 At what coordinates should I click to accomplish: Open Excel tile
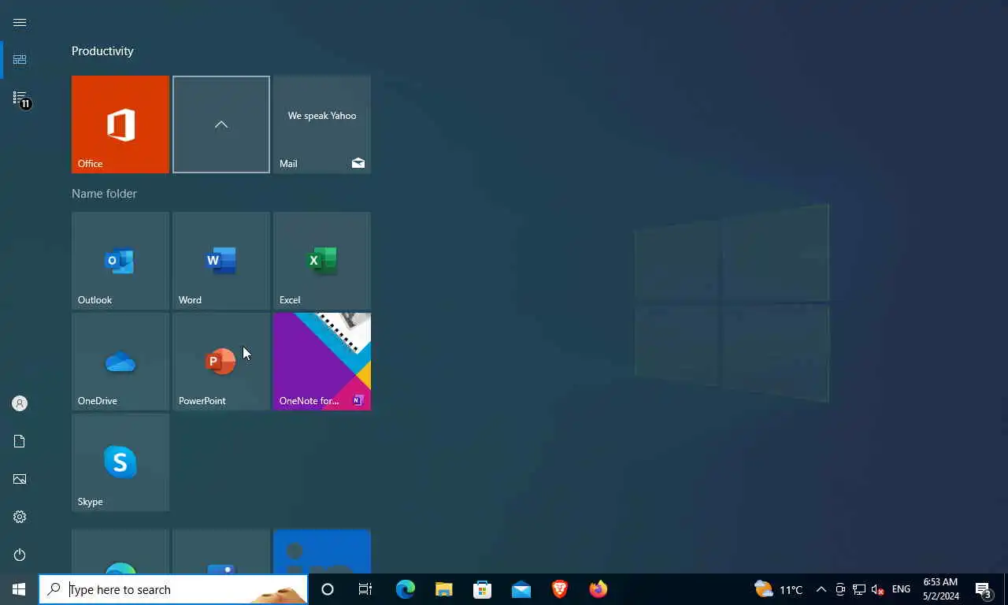[x=322, y=261]
